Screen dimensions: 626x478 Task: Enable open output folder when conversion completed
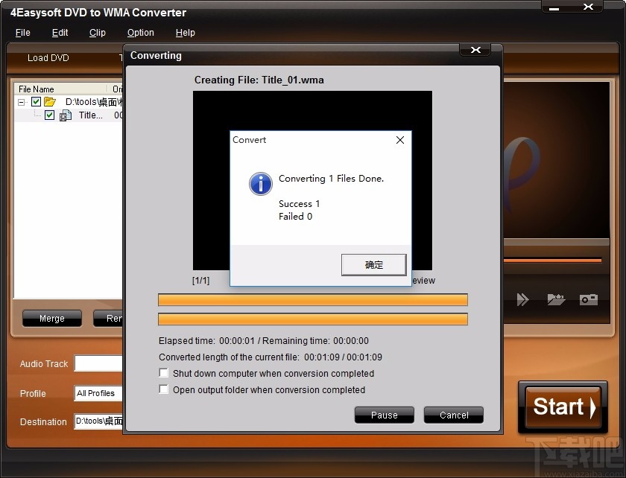pos(163,390)
